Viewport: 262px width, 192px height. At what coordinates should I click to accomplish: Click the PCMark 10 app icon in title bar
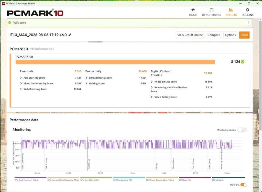(x=3, y=3)
